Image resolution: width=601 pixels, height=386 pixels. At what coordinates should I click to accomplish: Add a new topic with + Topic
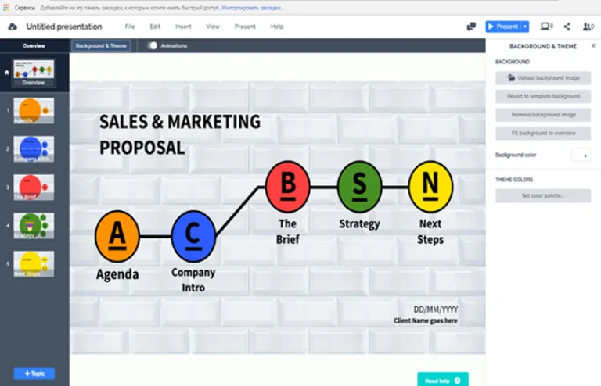(x=34, y=373)
